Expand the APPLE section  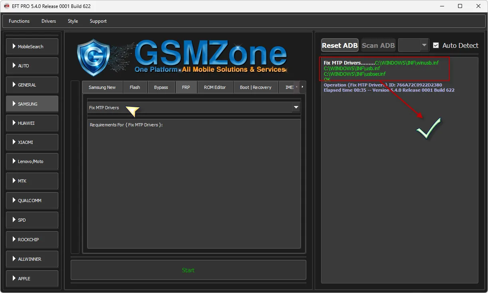(x=32, y=279)
